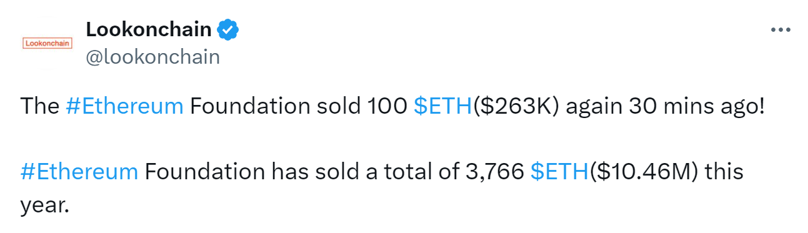Click the blue verified checkmark badge
Image resolution: width=808 pixels, height=233 pixels.
[228, 29]
